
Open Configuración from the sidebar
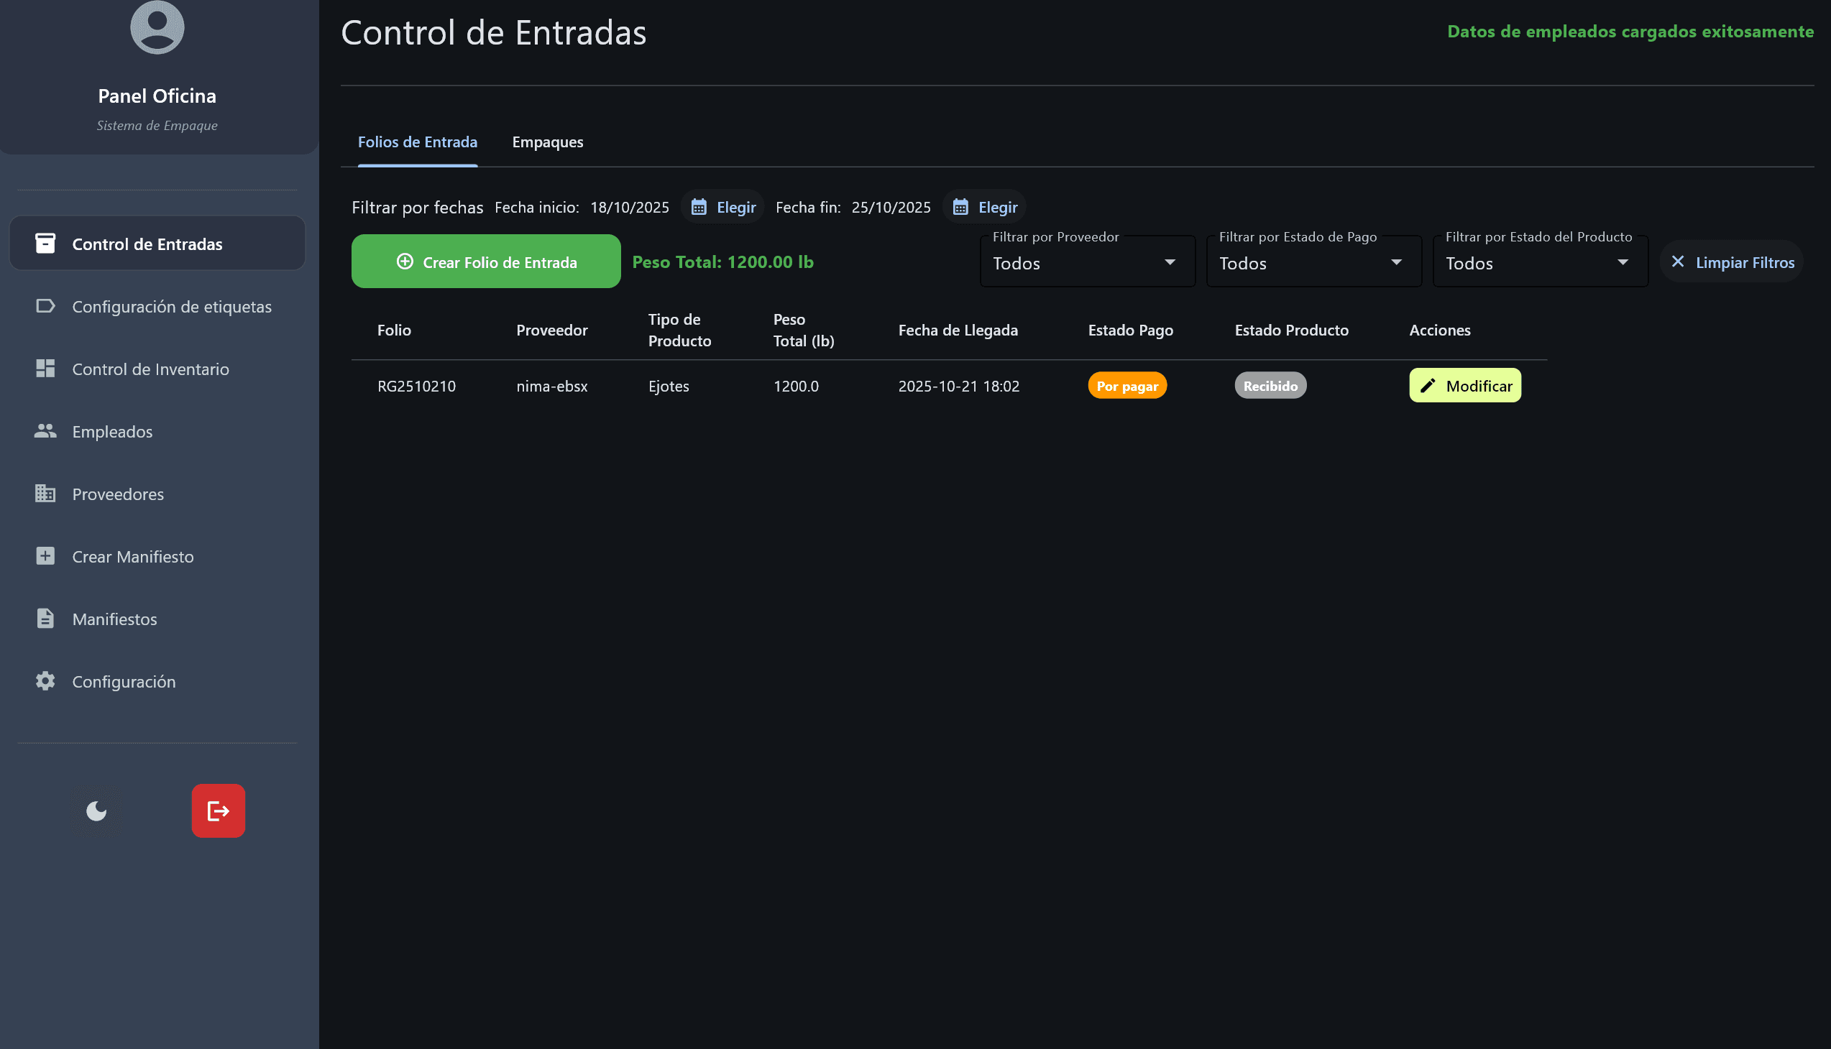coord(124,683)
